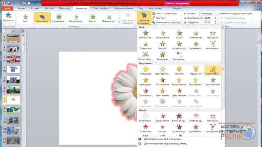Screen dimensions: 262x147
Task: Select entrance effect Панорама in dropdown
Action: (x=212, y=34)
